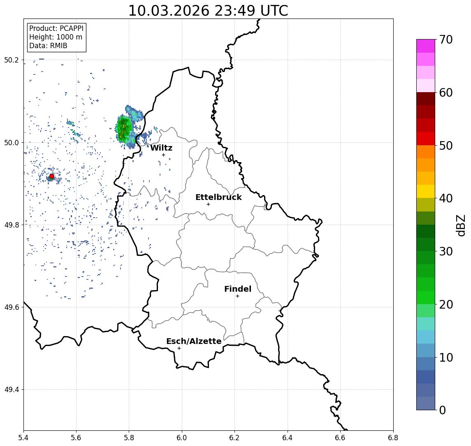Click the cross marker below Findel

(237, 296)
